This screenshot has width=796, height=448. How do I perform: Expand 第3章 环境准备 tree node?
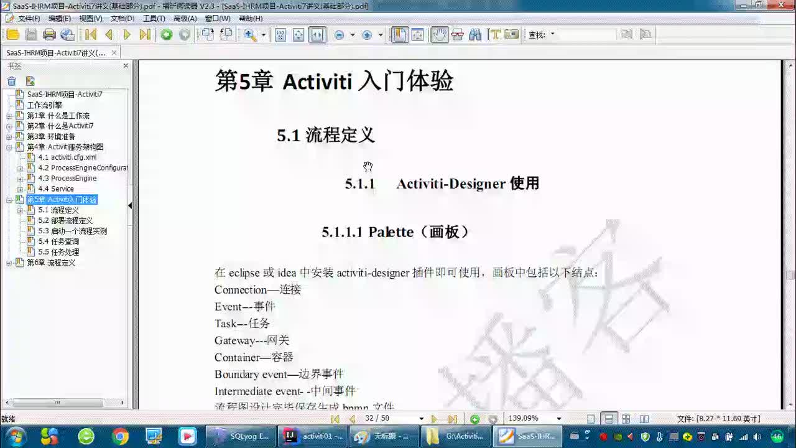pos(9,137)
